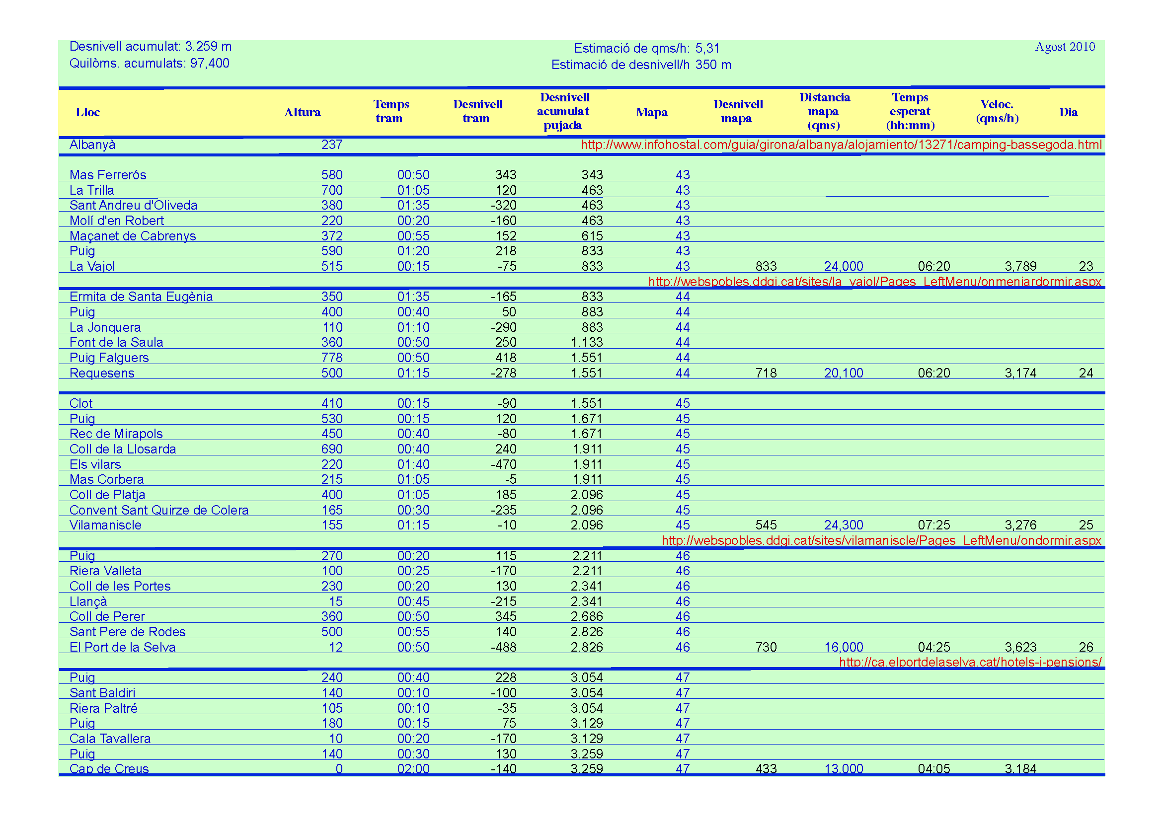Select the Coll de Perer name
The image size is (1162, 821).
(107, 617)
